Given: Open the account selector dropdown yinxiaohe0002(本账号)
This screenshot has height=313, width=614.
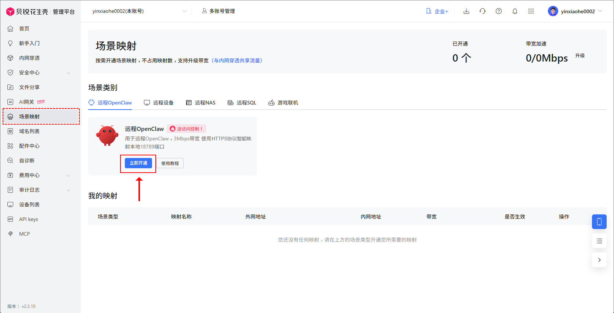Looking at the screenshot, I should [x=140, y=11].
